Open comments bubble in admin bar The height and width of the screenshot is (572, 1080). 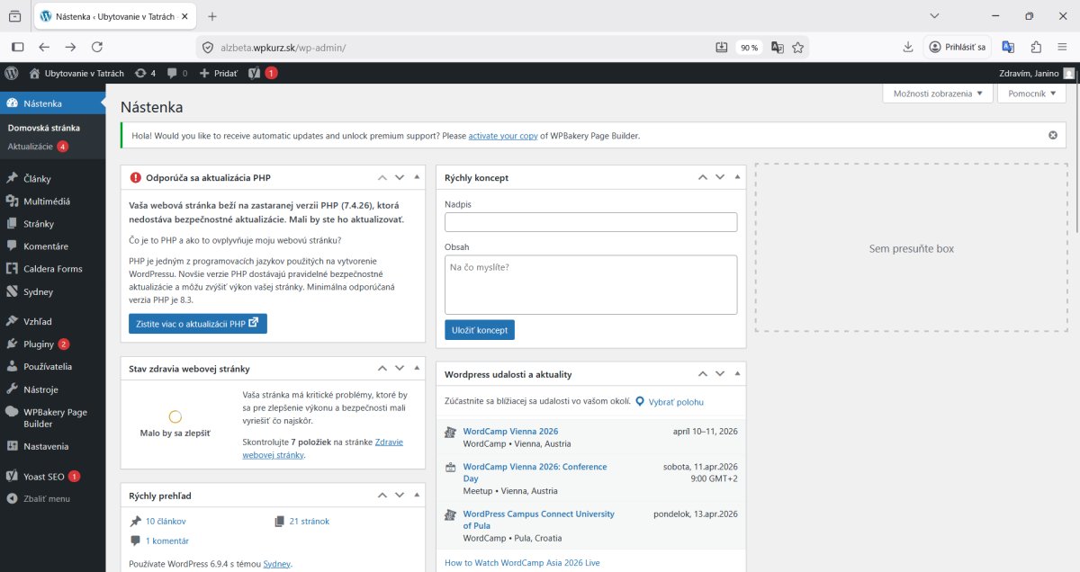coord(177,73)
